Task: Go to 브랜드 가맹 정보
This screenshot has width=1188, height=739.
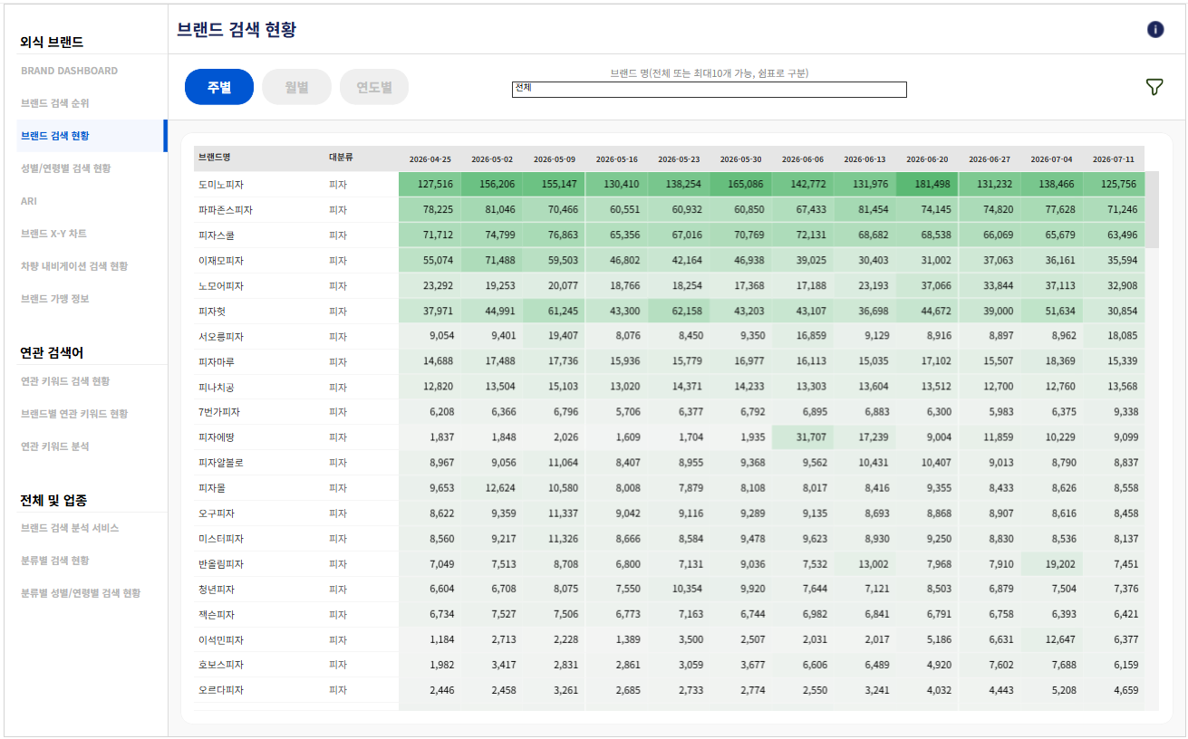Action: [55, 299]
